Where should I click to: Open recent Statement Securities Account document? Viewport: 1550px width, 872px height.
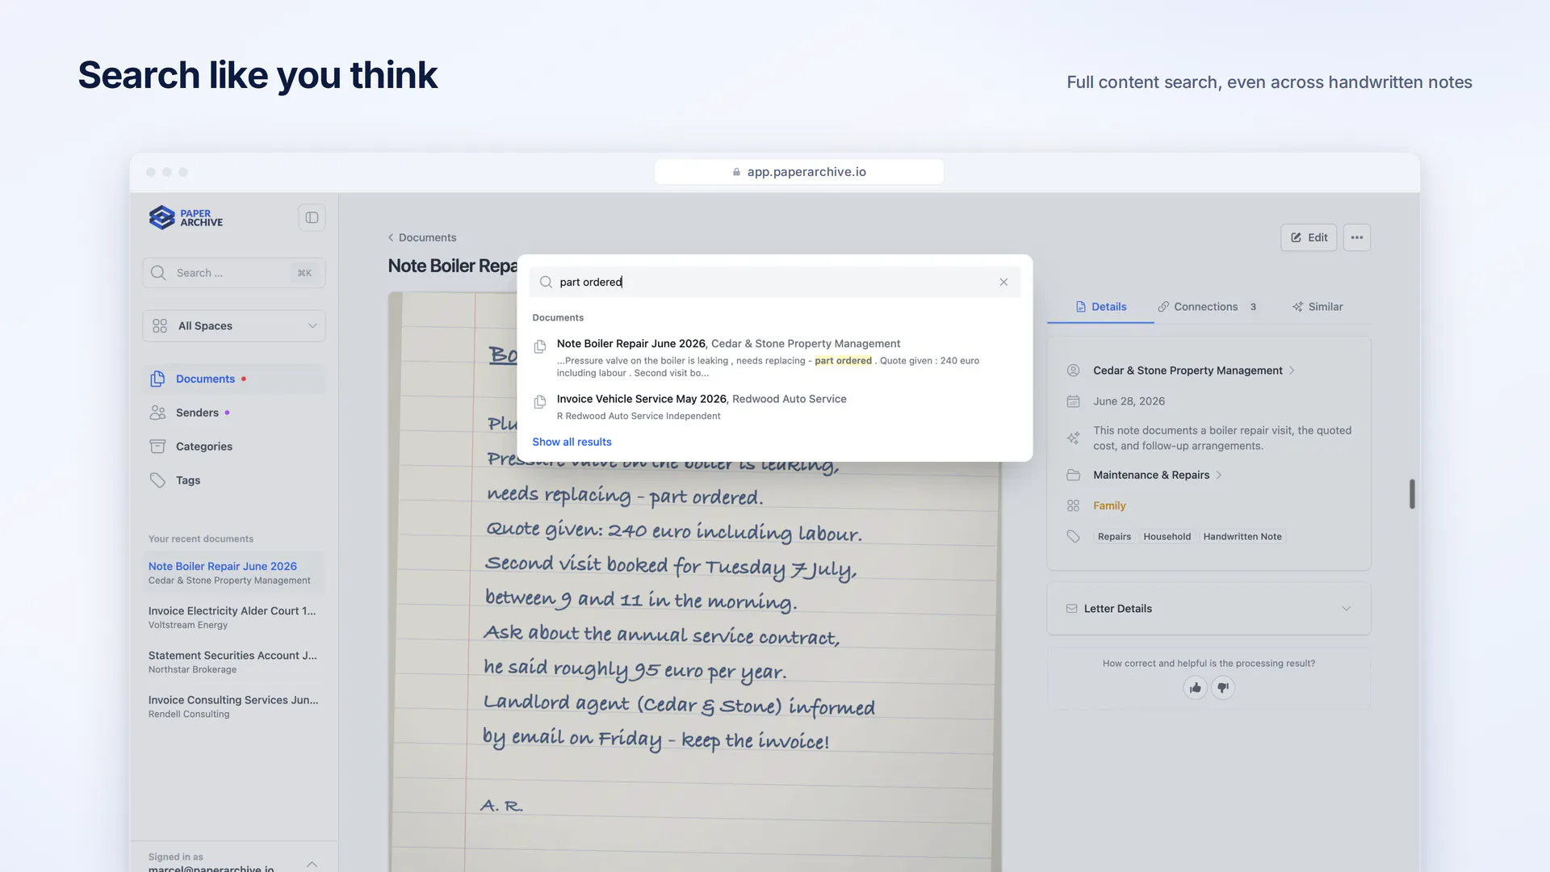tap(234, 661)
